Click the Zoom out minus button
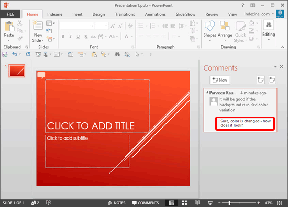Viewport: 288px width, 207px height. coord(219,203)
